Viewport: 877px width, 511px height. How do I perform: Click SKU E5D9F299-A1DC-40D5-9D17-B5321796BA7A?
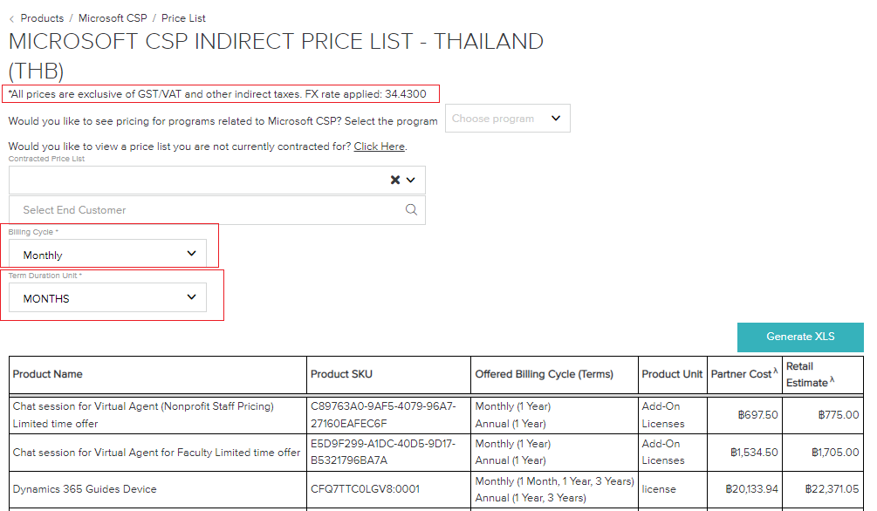(383, 453)
